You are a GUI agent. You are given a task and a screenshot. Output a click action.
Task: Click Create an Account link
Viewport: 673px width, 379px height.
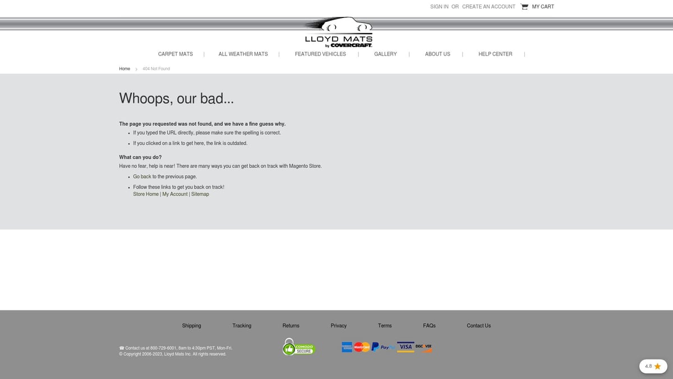(x=488, y=7)
